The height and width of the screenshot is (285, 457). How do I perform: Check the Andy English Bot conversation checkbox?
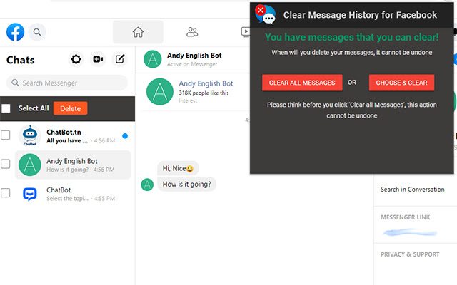point(5,164)
